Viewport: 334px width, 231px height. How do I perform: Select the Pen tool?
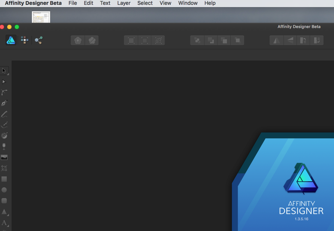[4, 103]
